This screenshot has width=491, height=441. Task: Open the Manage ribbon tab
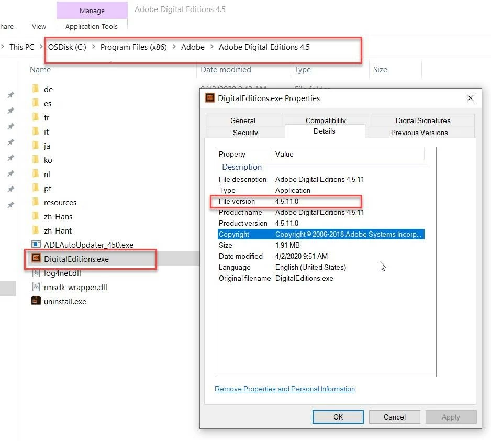tap(92, 10)
